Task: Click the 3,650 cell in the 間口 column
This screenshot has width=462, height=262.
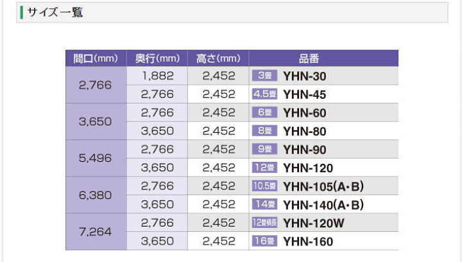Action: coord(95,122)
